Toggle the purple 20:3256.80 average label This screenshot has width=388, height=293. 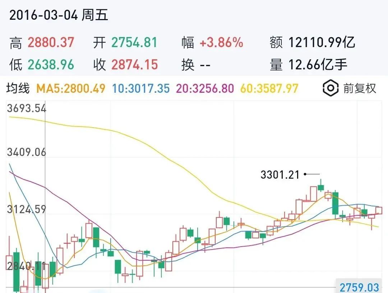click(205, 88)
